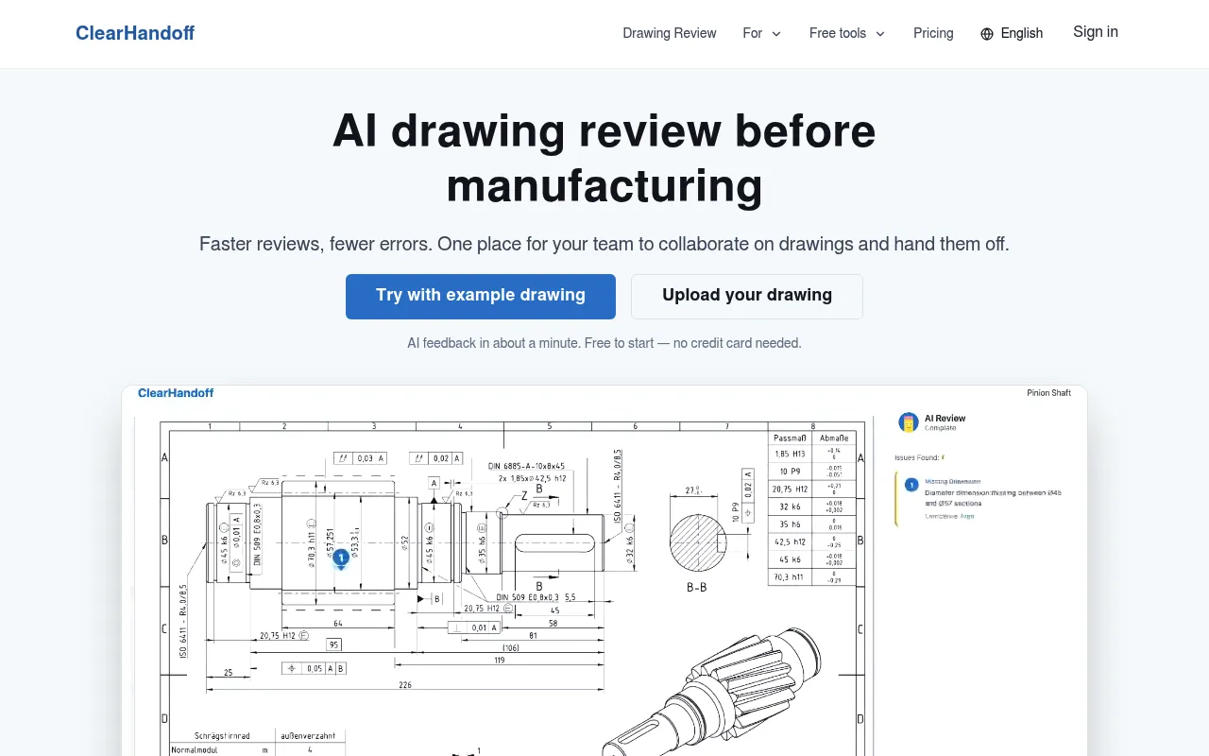Click the chevron next to Free tools
The width and height of the screenshot is (1209, 756).
880,34
